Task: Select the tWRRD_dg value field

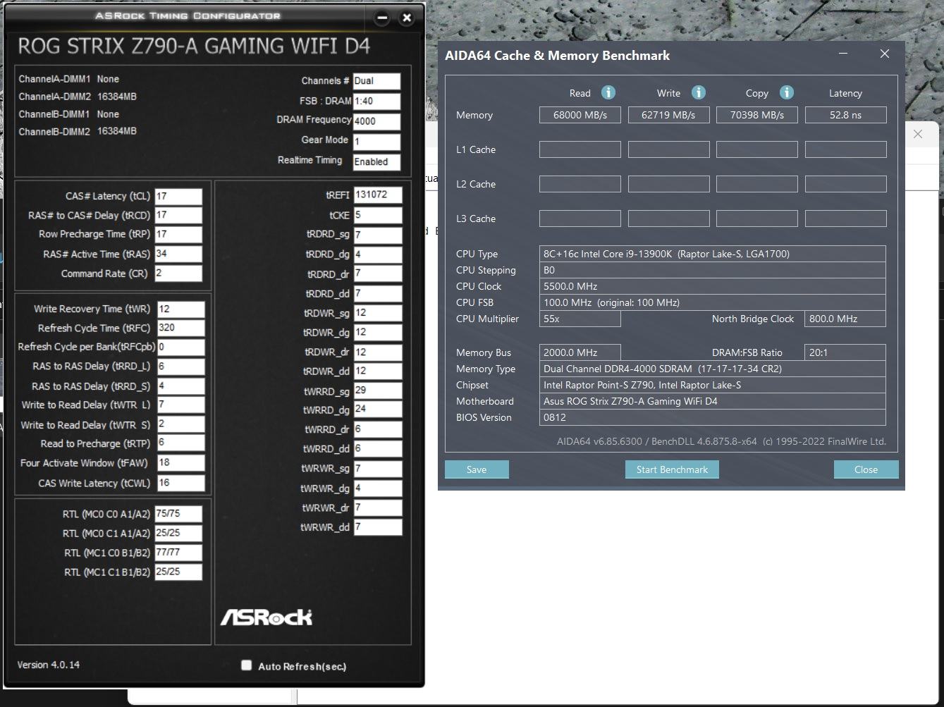Action: pyautogui.click(x=378, y=409)
